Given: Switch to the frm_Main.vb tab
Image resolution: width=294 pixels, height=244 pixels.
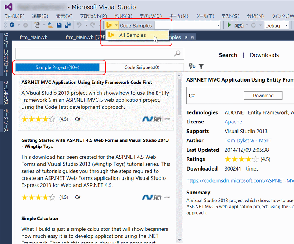Looking at the screenshot, I should 33,37.
